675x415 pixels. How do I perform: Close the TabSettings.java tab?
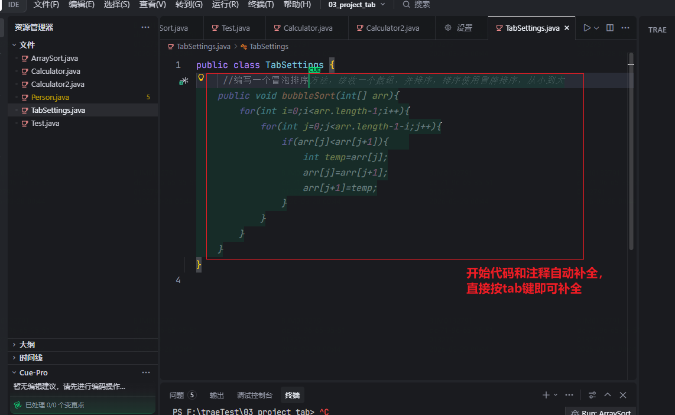(567, 28)
